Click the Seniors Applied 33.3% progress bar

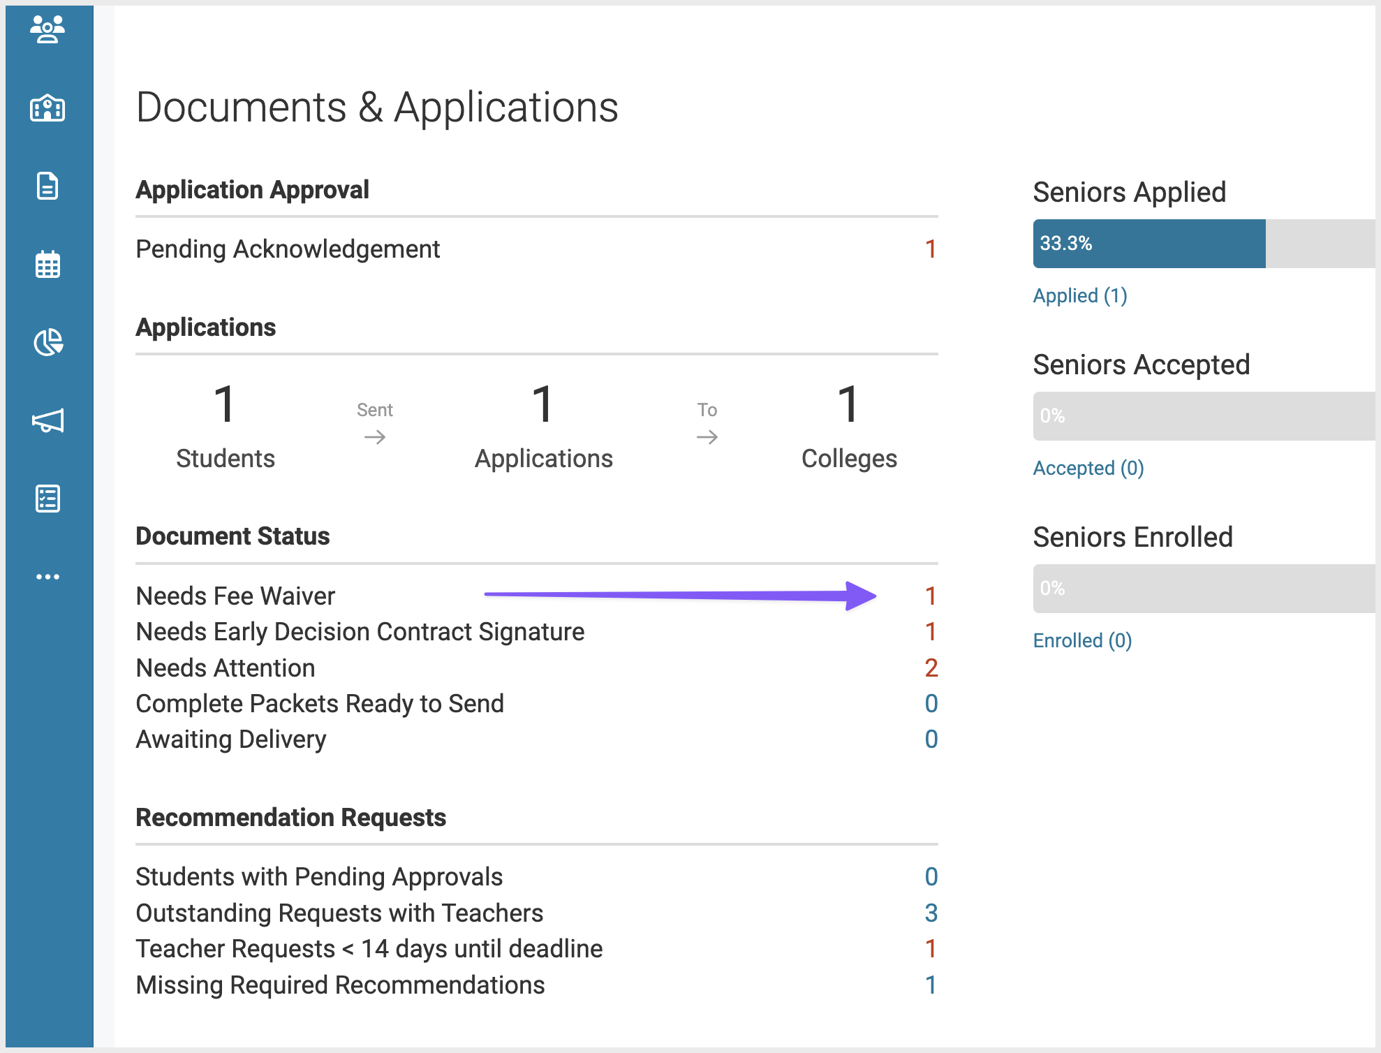click(x=1204, y=244)
